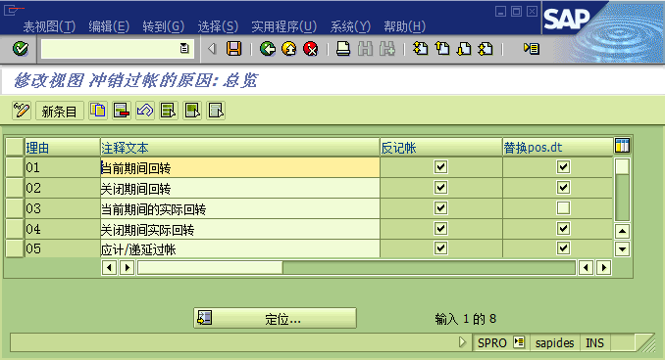Viewport: 665px width, 360px height.
Task: Collapse command field with left triangle
Action: 212,49
